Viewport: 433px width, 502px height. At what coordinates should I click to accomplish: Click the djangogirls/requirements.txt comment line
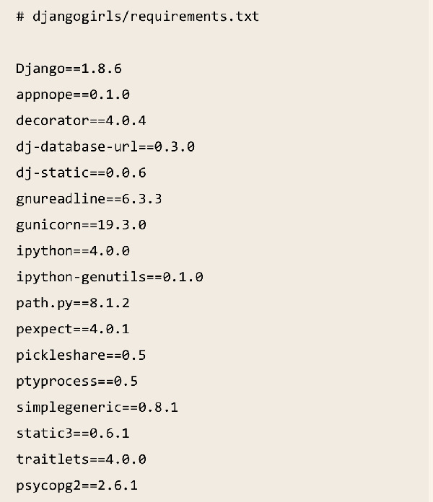click(137, 17)
